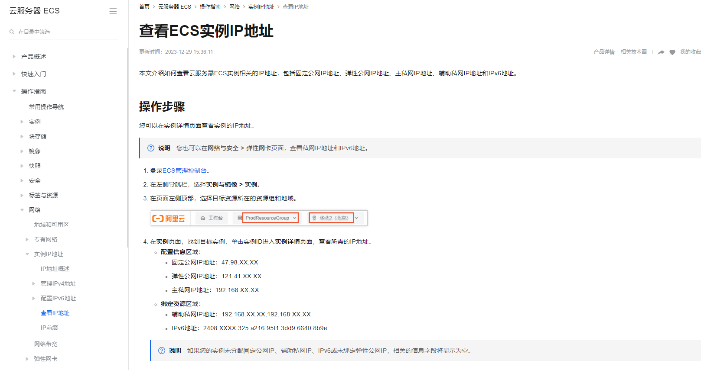The height and width of the screenshot is (370, 704).
Task: Click the 云服务器 ECS sidebar title
Action: [35, 11]
